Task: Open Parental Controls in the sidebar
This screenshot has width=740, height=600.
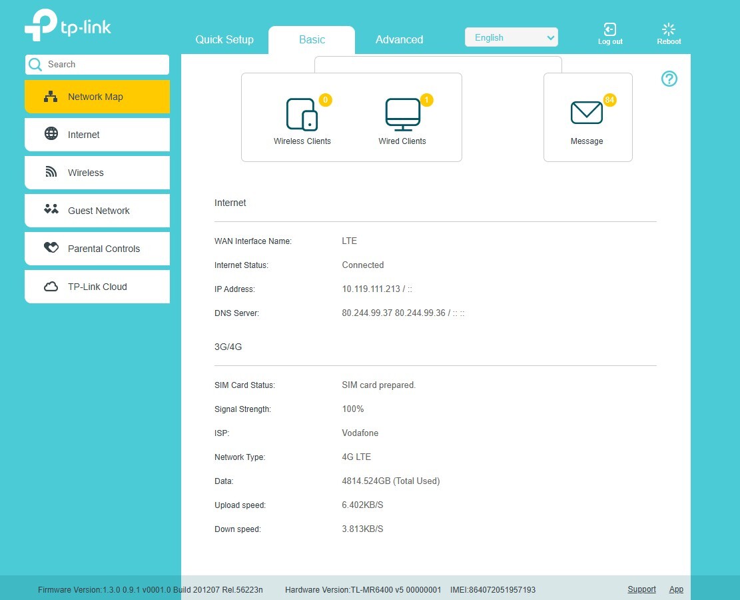Action: (x=97, y=249)
